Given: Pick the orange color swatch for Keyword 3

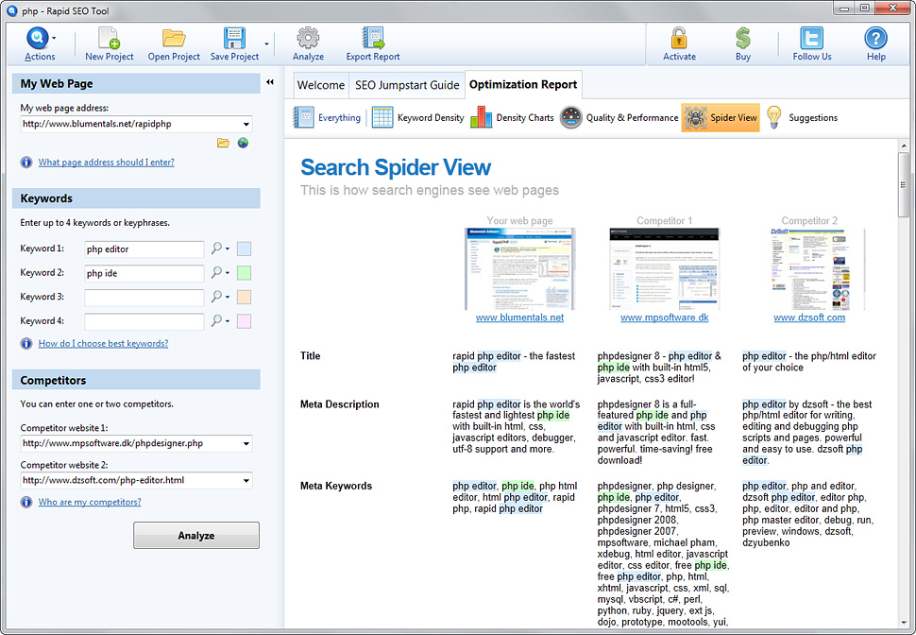Looking at the screenshot, I should coord(244,297).
